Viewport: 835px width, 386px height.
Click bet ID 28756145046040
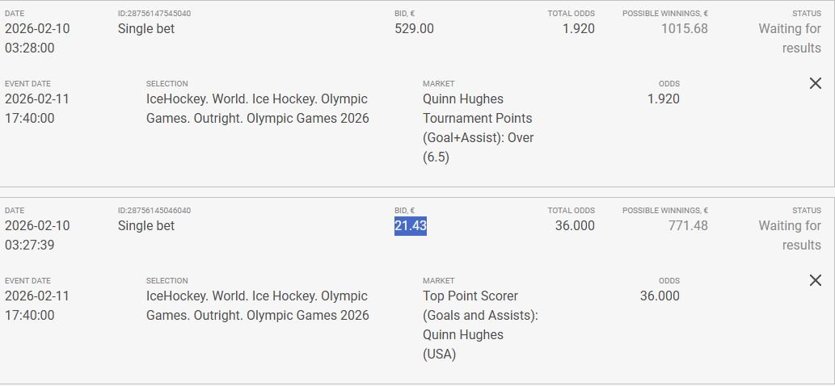point(154,211)
